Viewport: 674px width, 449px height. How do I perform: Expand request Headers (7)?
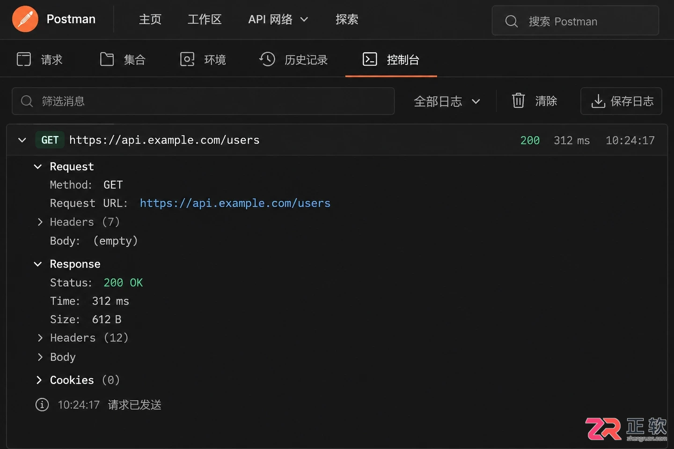click(x=40, y=222)
